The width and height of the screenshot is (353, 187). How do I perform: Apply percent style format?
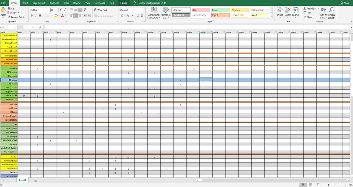point(128,16)
